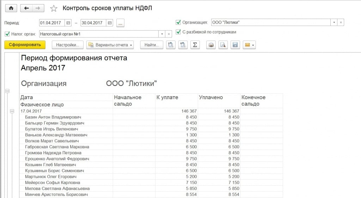Toggle 'С разбивкой по сотрудникам' checkbox
Viewport: 361px width, 198px height.
point(178,32)
